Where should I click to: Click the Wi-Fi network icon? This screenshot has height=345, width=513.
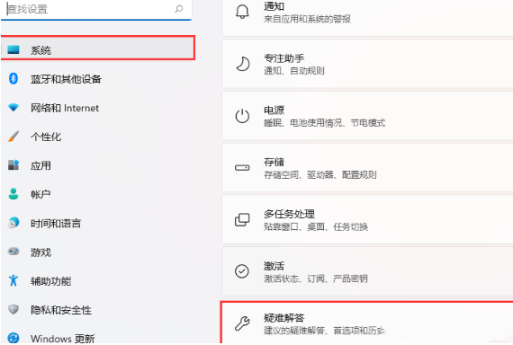(13, 107)
